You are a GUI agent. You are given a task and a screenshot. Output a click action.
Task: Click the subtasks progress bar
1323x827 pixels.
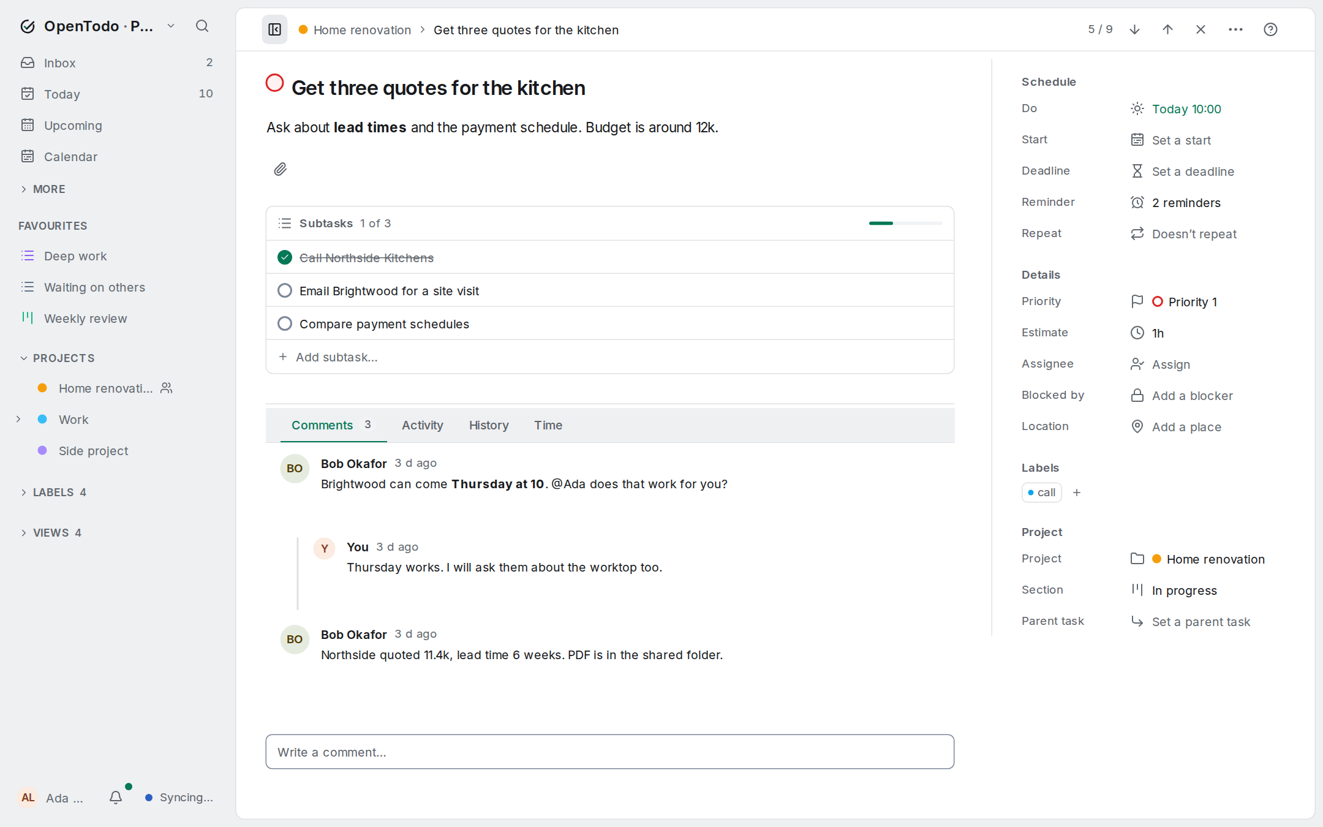(905, 223)
